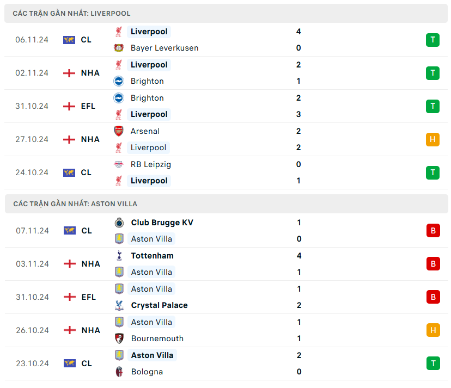The image size is (451, 388).
Task: Click the Arsenal club crest icon
Action: coord(119,131)
